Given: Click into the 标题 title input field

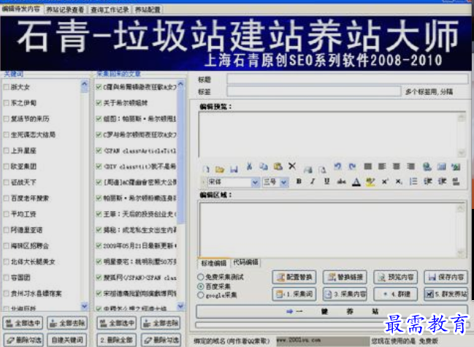Looking at the screenshot, I should 348,79.
